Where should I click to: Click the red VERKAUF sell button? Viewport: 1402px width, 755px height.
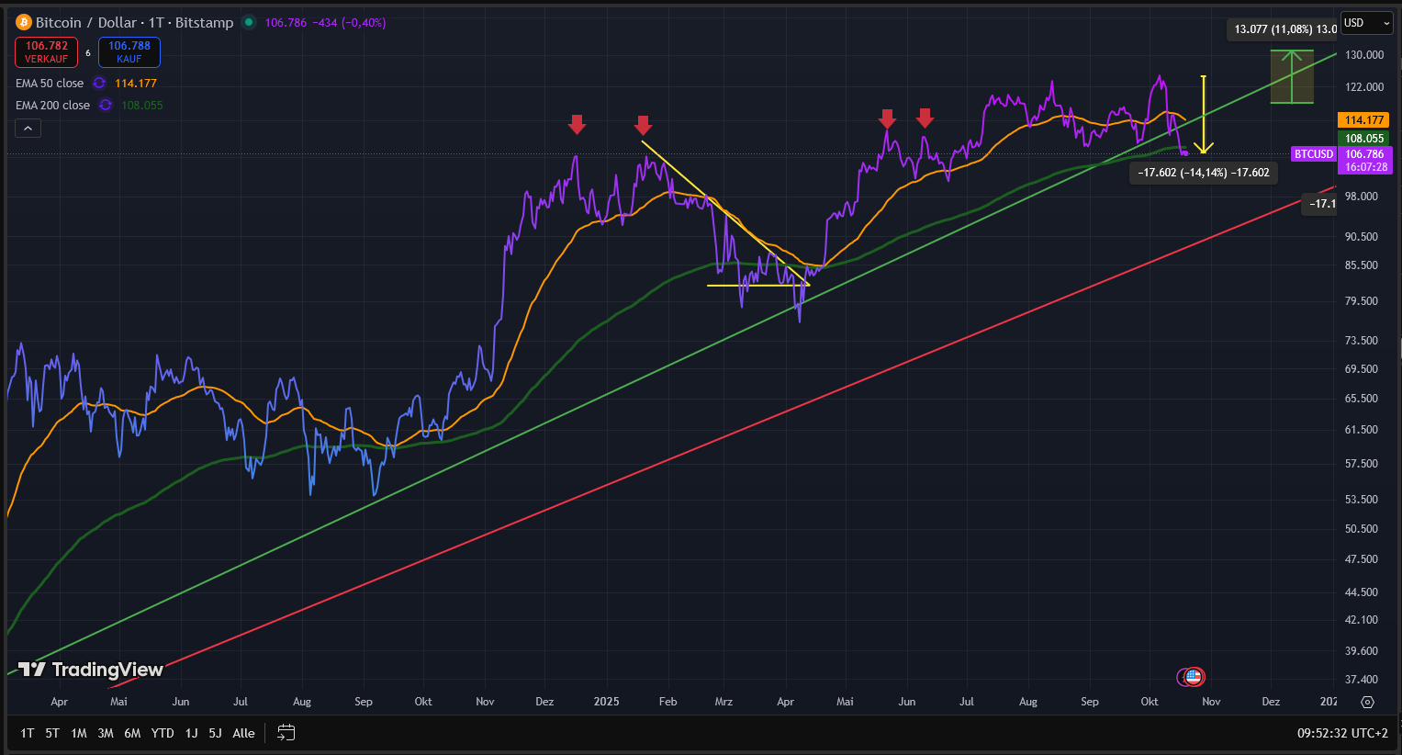(47, 52)
